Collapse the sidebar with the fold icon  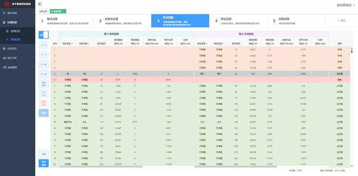click(x=40, y=4)
